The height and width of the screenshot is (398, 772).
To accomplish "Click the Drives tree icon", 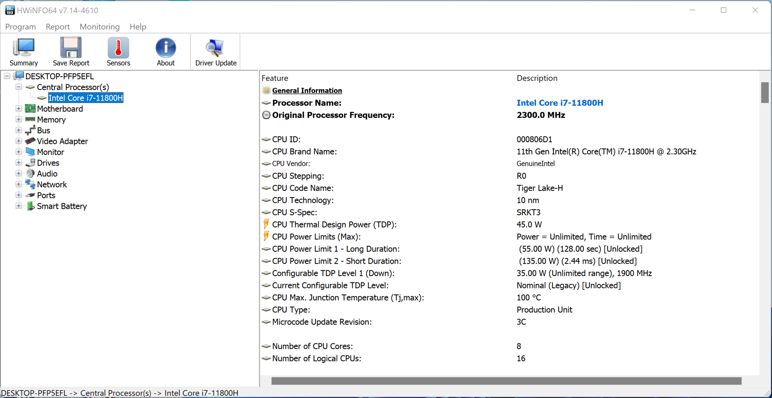I will coord(30,163).
